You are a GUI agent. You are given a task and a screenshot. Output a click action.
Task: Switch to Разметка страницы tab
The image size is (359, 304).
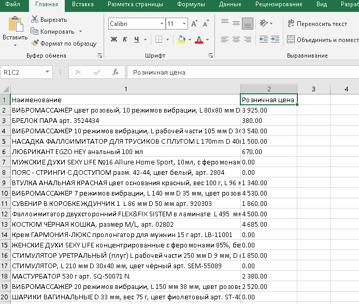[x=135, y=4]
